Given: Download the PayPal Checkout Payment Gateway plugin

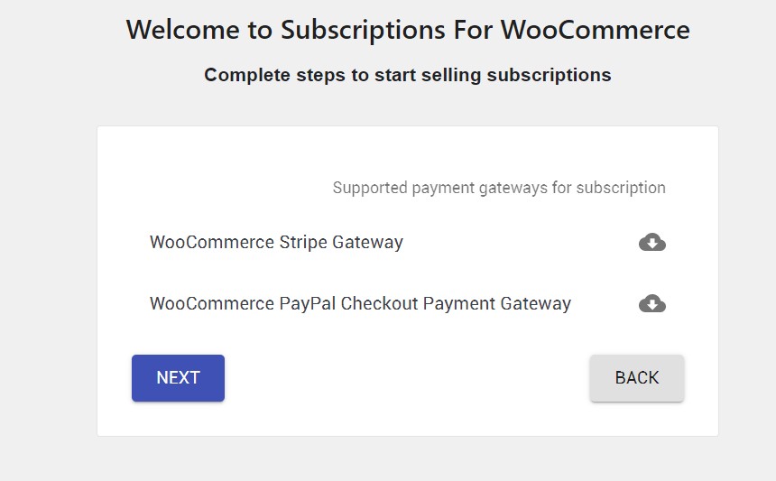Looking at the screenshot, I should click(x=652, y=304).
